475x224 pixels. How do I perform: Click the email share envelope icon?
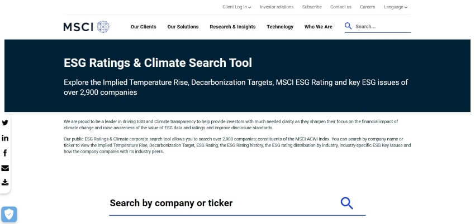pyautogui.click(x=5, y=168)
